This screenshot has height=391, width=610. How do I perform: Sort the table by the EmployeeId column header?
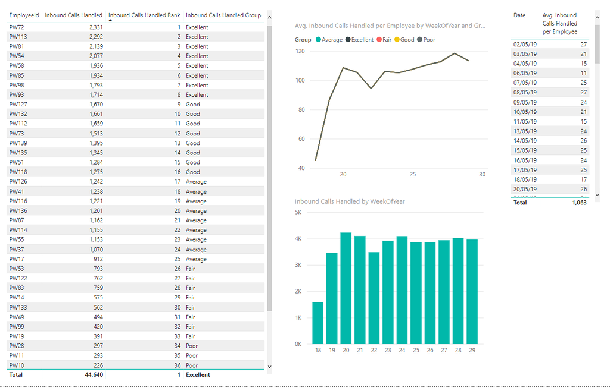click(x=24, y=15)
